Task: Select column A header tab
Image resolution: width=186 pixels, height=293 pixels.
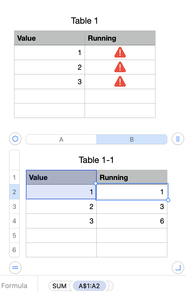Action: point(61,139)
